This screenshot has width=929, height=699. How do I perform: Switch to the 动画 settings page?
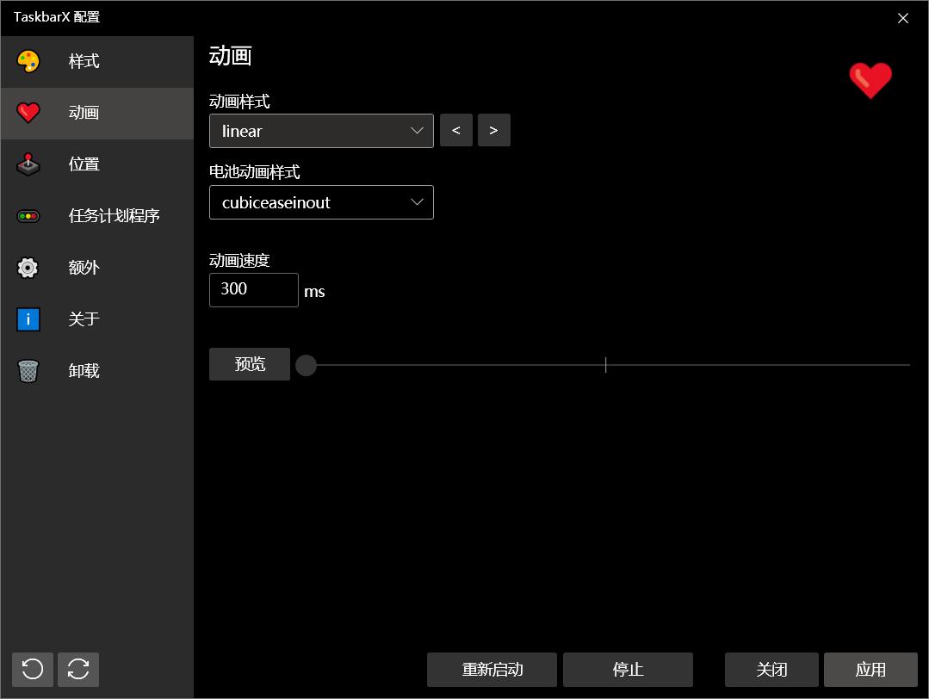(84, 113)
